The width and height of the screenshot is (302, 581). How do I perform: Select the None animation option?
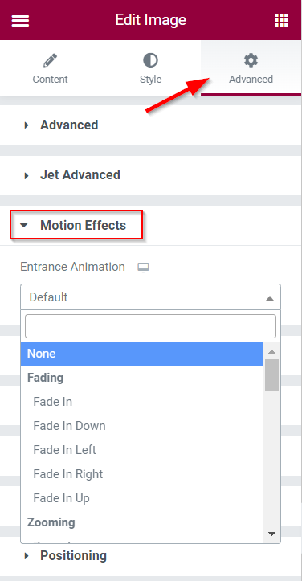(x=142, y=354)
